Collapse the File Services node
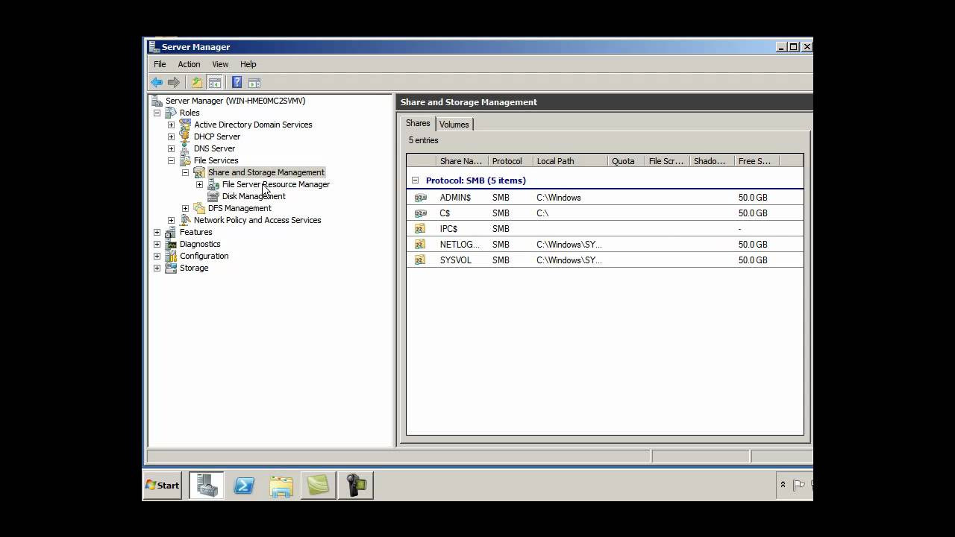This screenshot has height=537, width=955. coord(171,160)
